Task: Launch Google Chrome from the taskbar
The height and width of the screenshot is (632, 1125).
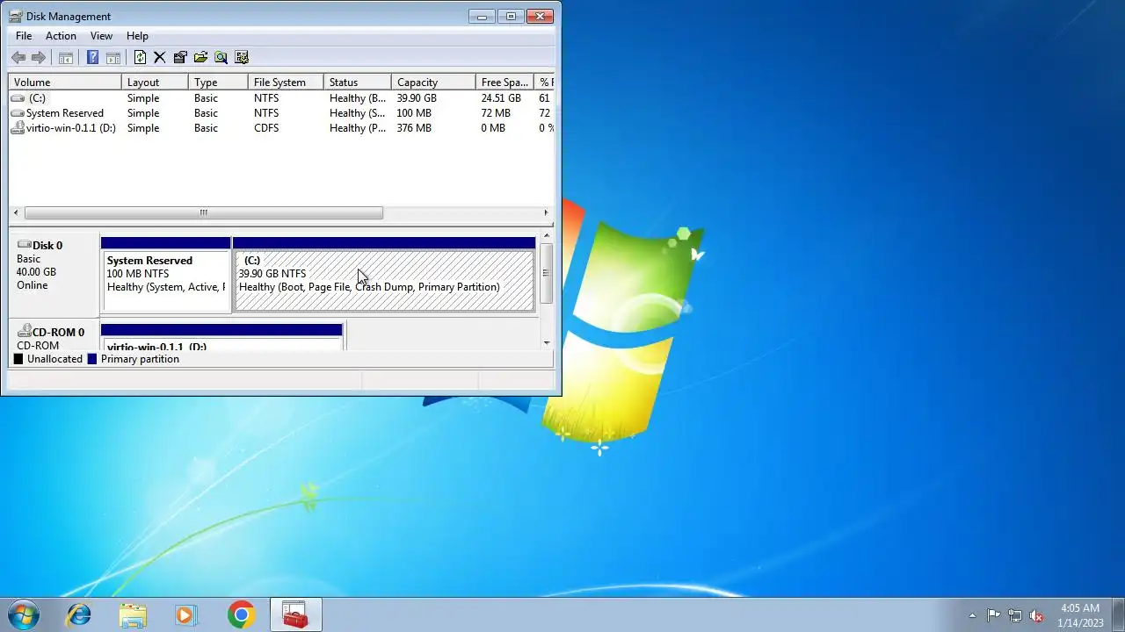Action: 241,614
